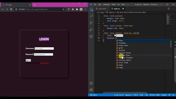
Task: Open the Accounts menu icon
Action: (91, 83)
